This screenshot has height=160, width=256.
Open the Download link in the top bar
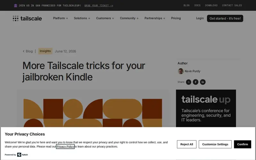pos(211,5)
